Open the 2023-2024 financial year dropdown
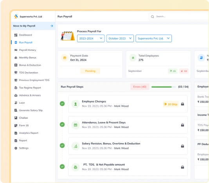 (x=91, y=38)
